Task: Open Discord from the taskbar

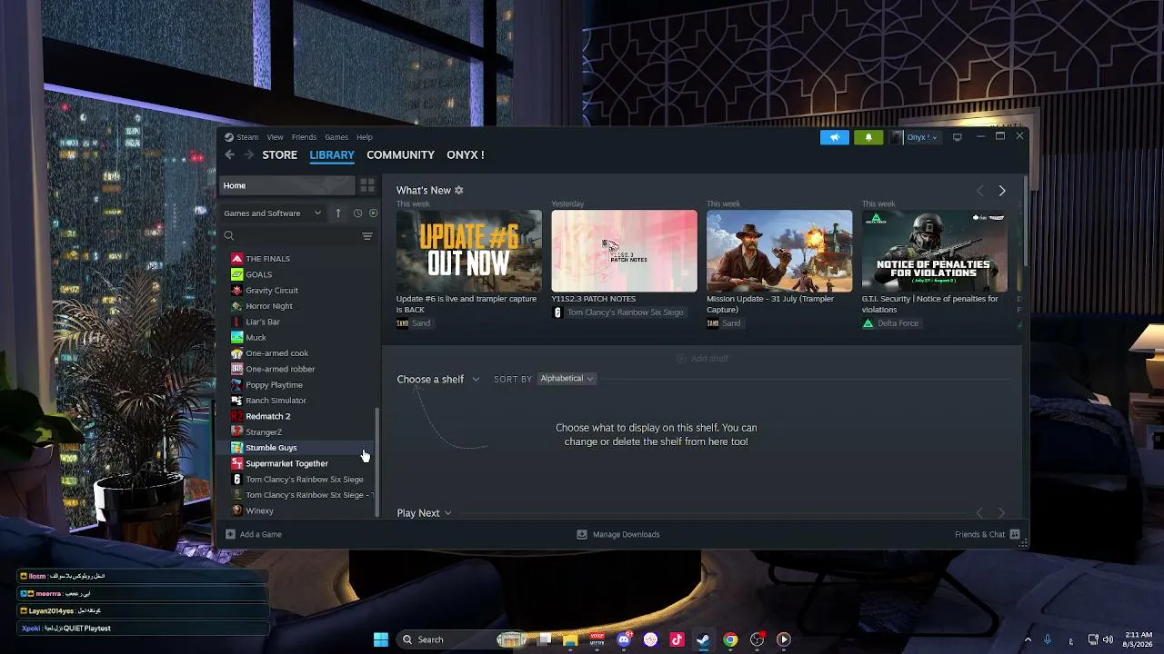Action: pyautogui.click(x=623, y=639)
